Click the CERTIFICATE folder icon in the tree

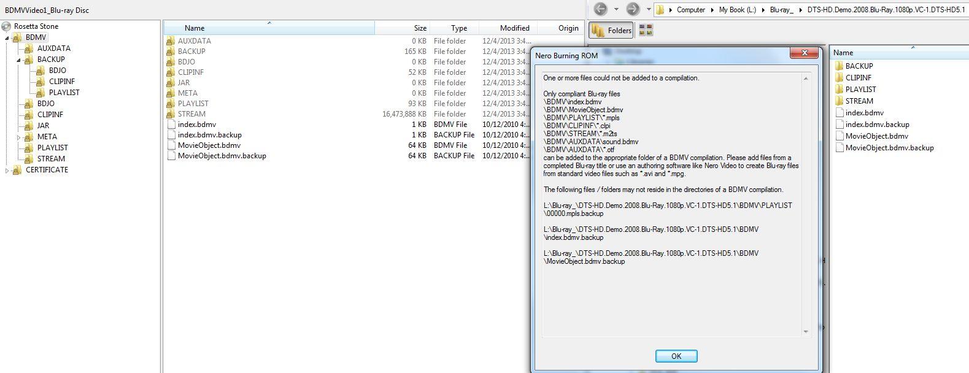click(17, 170)
